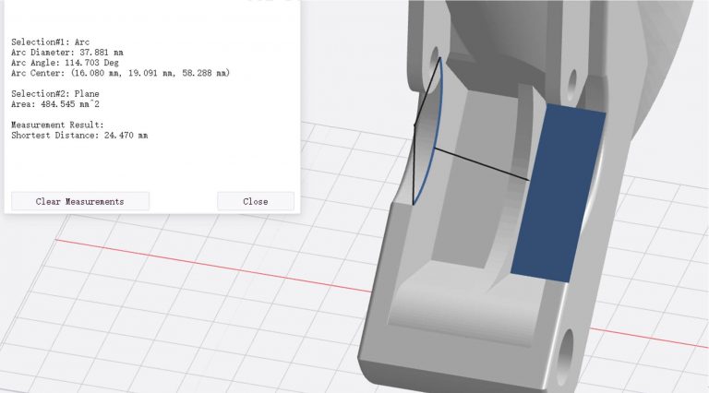Click the small hole near arc's top

434,55
